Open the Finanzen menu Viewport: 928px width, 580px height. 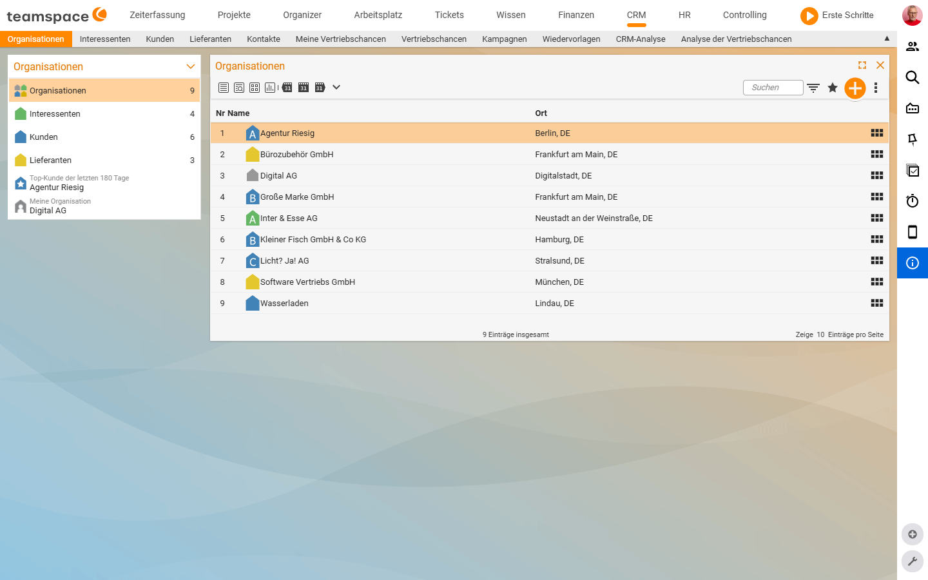(x=576, y=15)
